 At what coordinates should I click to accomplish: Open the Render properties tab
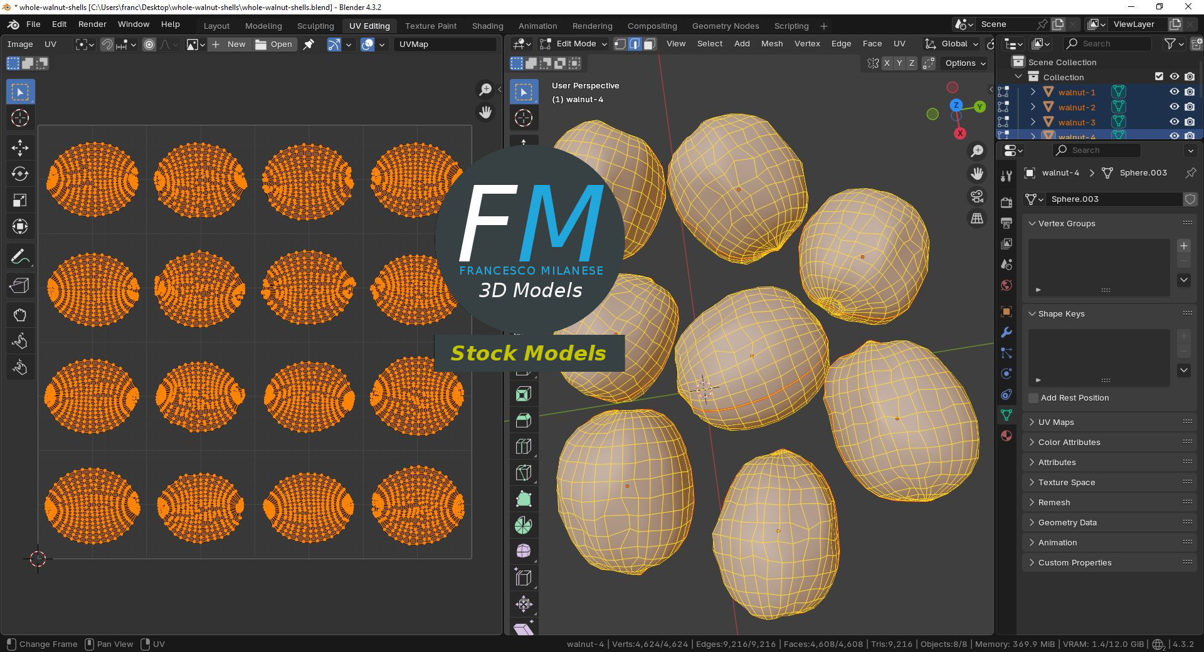coord(1006,202)
